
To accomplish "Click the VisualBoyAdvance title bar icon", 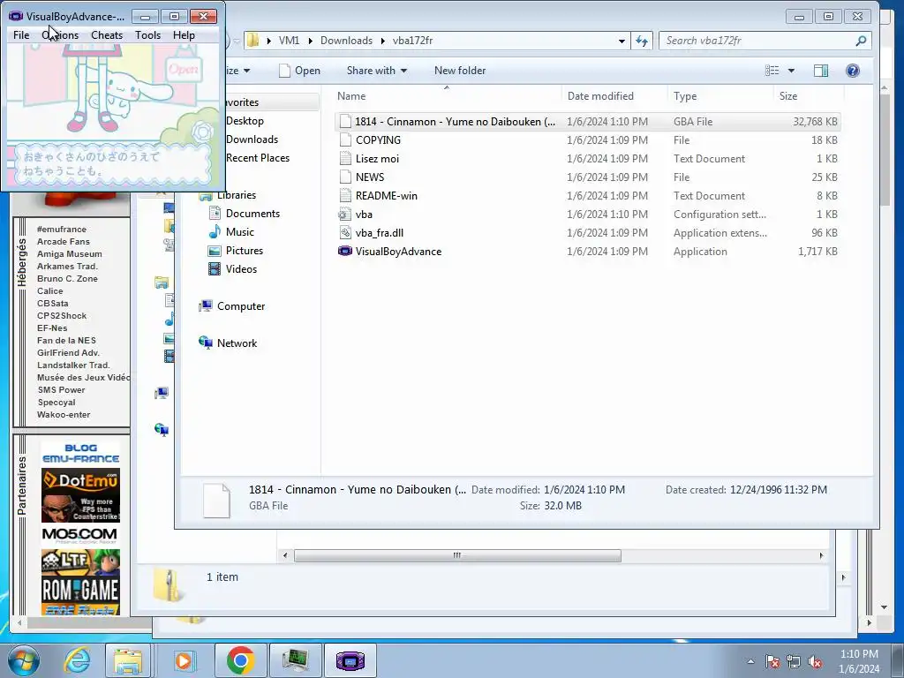I will pos(16,16).
